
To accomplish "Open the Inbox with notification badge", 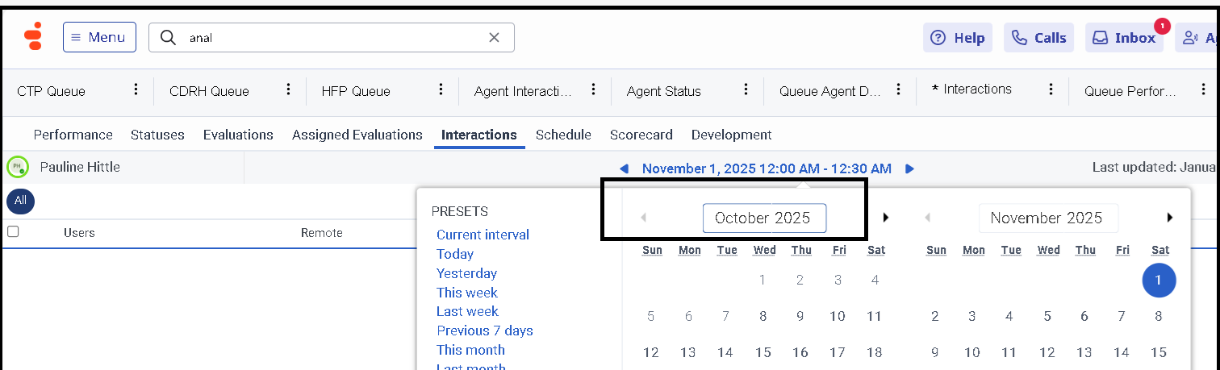I will pyautogui.click(x=1124, y=38).
